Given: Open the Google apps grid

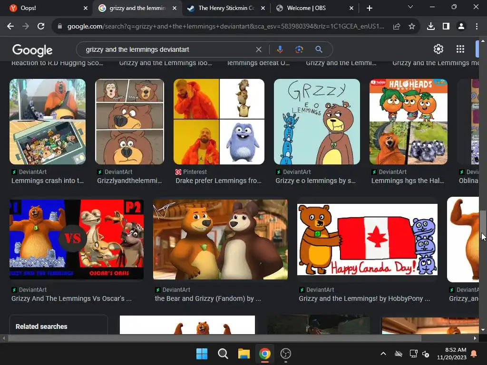Looking at the screenshot, I should coord(460,49).
